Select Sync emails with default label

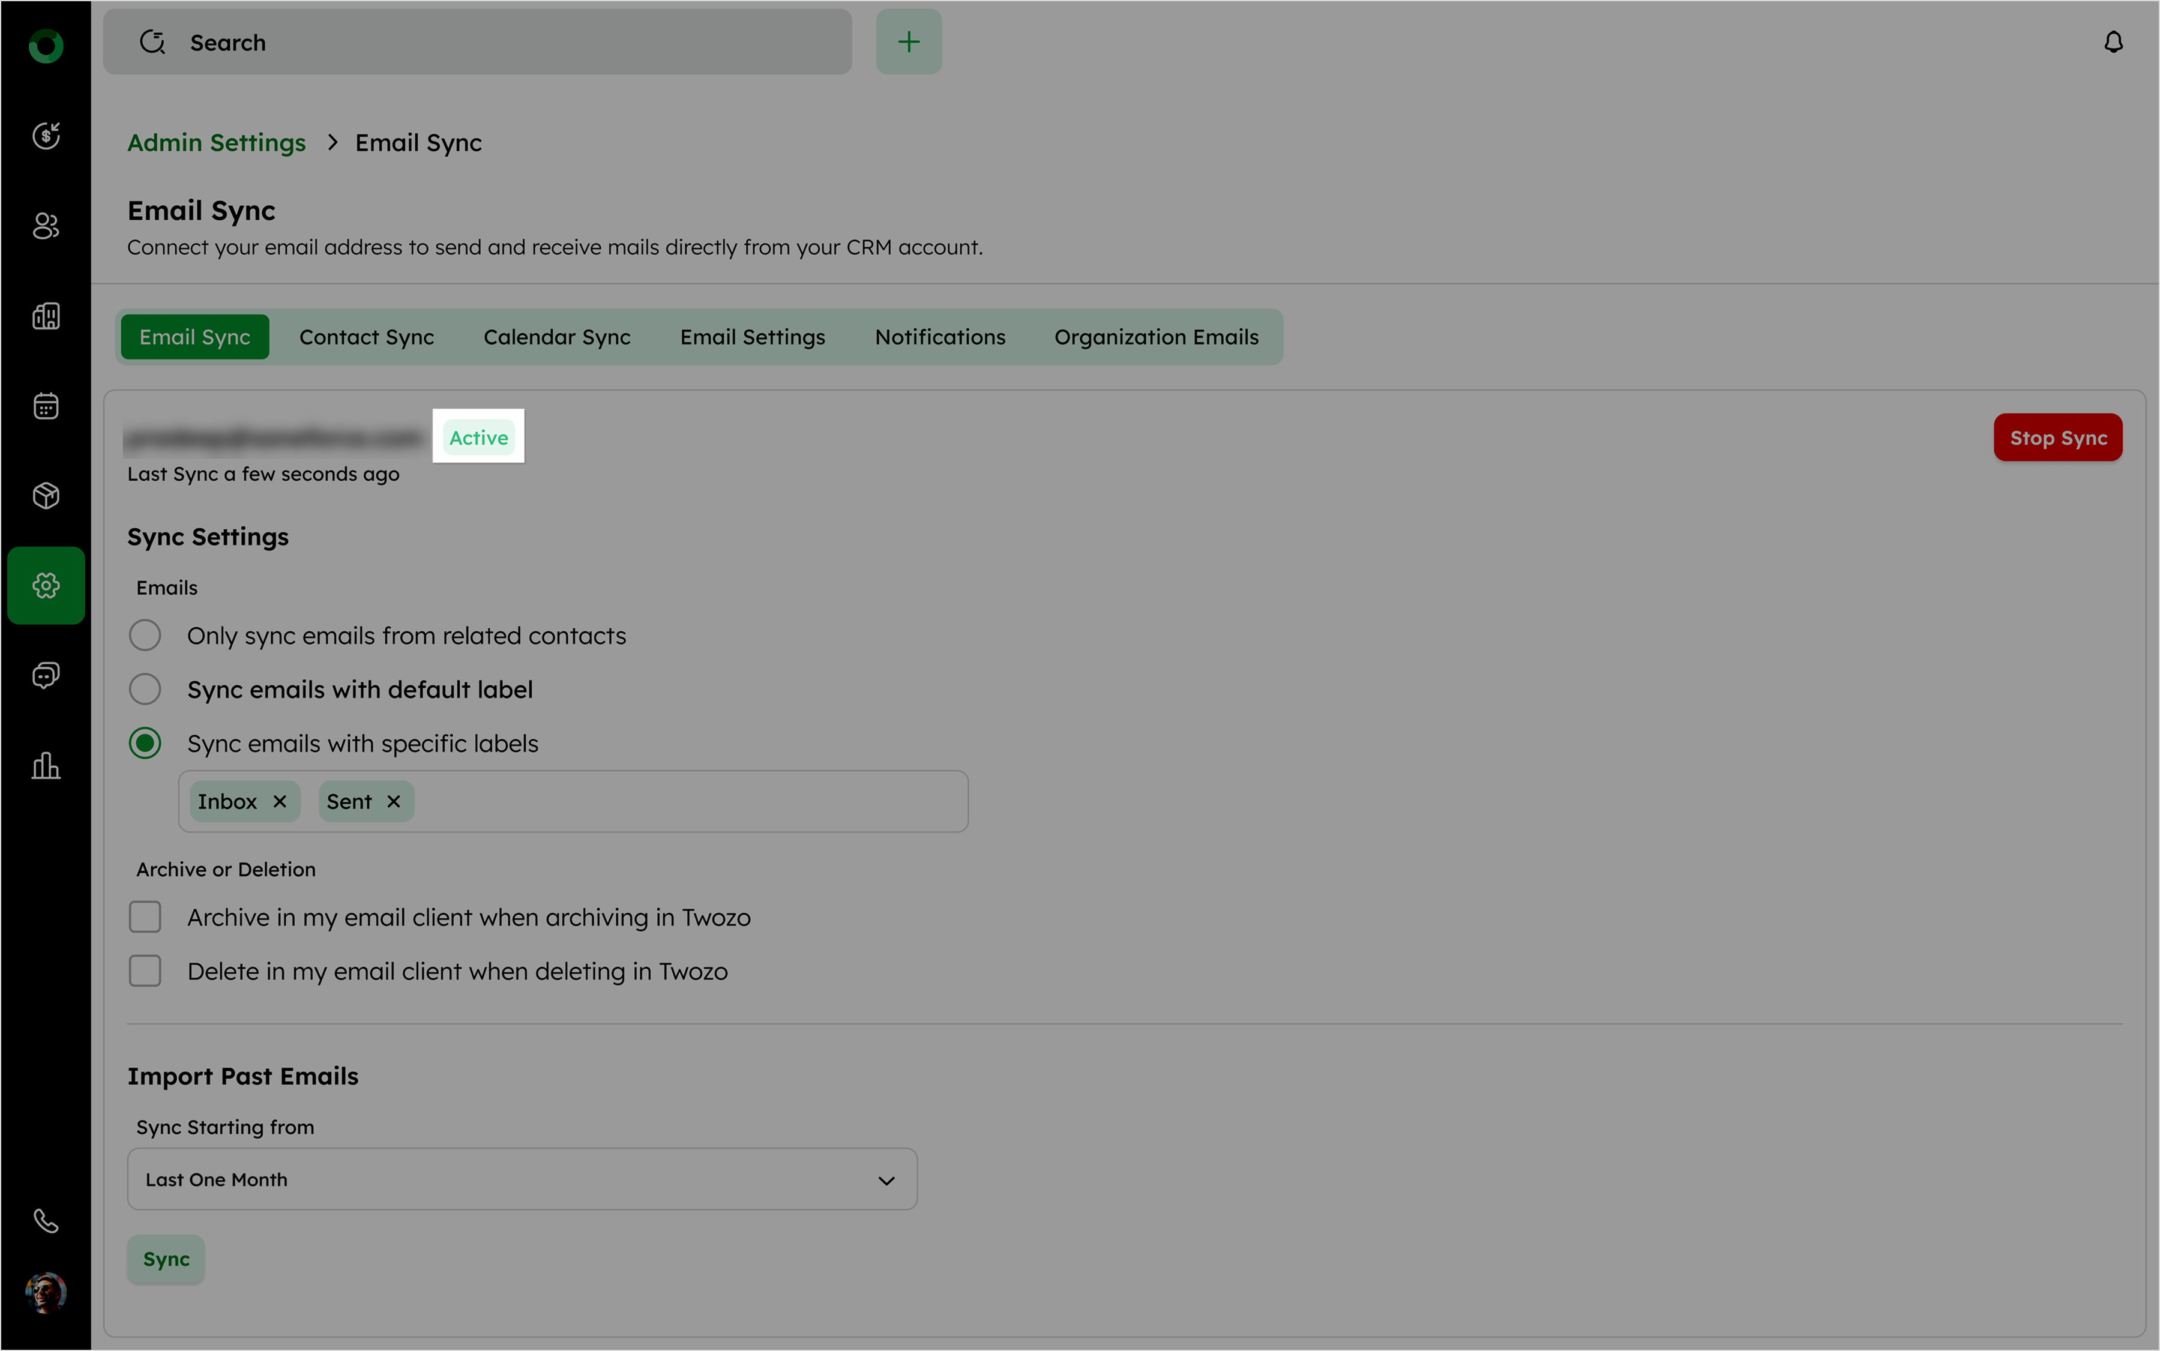[x=145, y=690]
